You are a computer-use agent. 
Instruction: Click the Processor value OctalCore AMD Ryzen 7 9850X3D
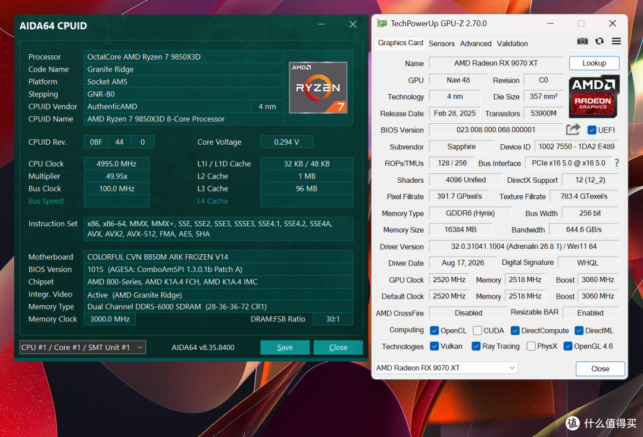click(184, 57)
